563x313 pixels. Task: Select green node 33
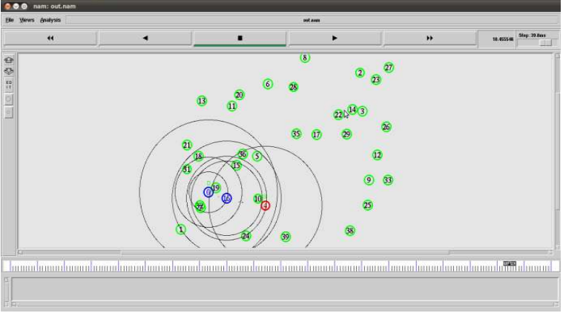pyautogui.click(x=388, y=180)
